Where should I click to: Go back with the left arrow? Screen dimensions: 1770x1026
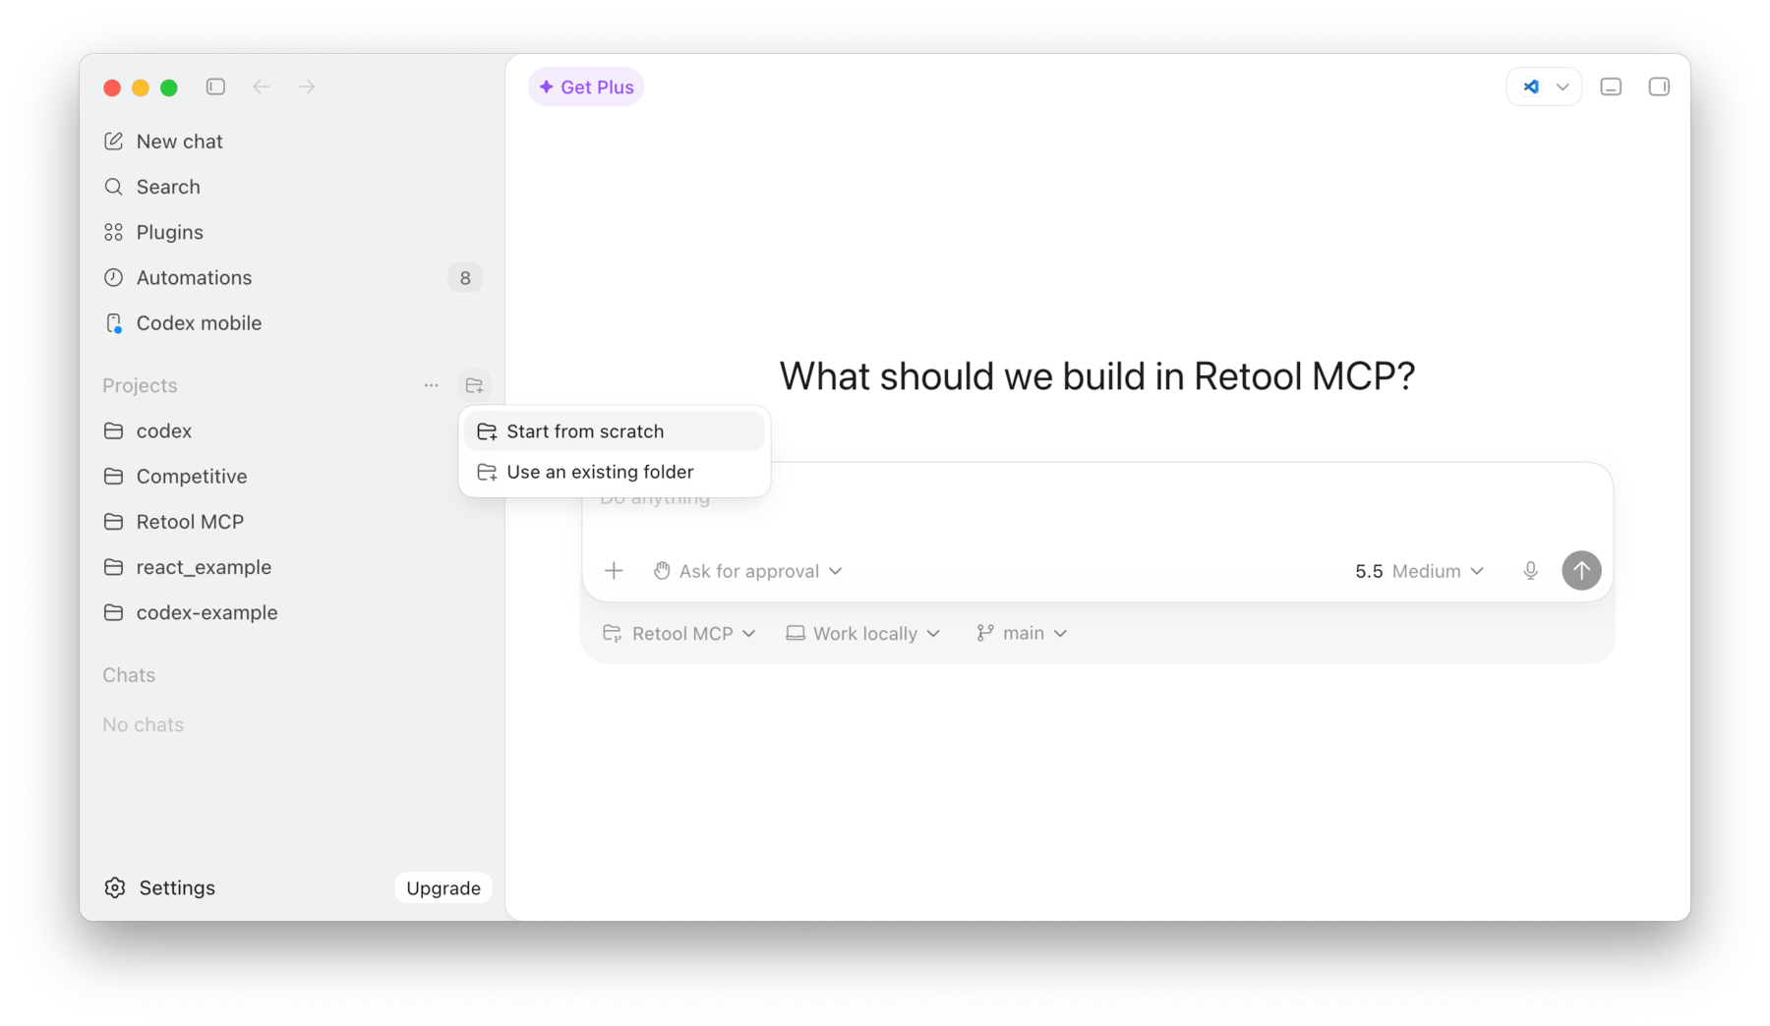[x=261, y=86]
